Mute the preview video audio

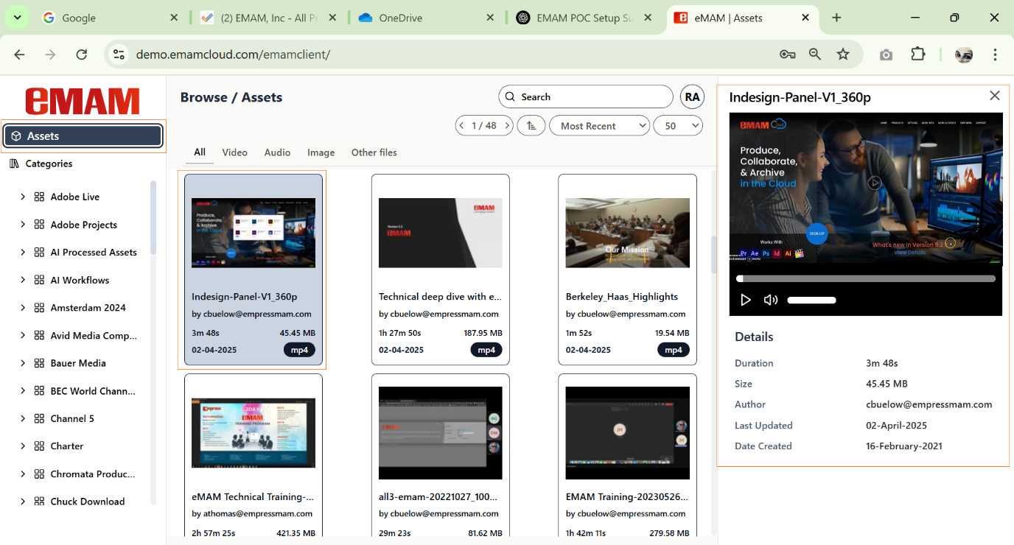click(771, 300)
